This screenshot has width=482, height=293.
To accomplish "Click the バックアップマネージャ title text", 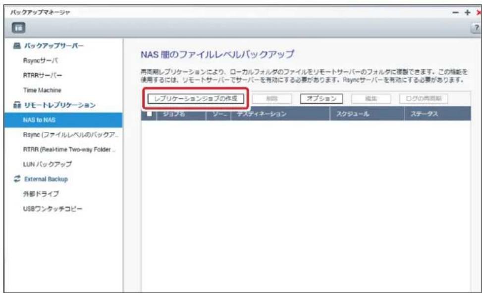I will point(40,12).
